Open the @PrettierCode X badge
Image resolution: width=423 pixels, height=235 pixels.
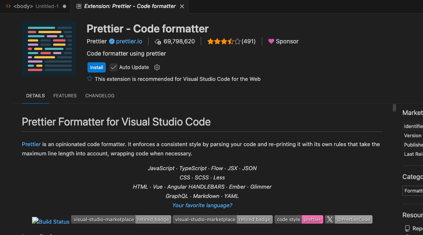(x=349, y=219)
